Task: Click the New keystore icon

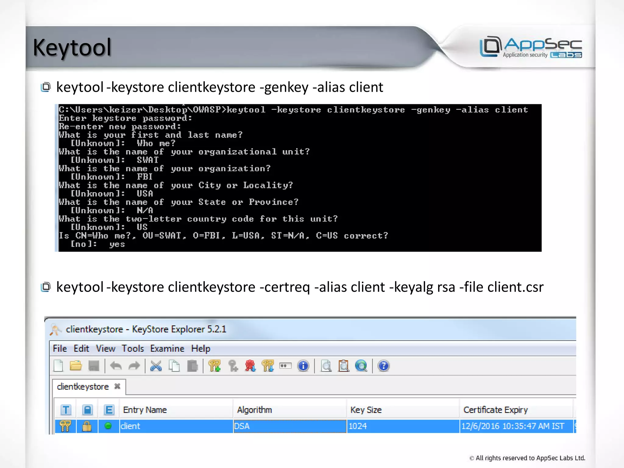Action: point(58,366)
